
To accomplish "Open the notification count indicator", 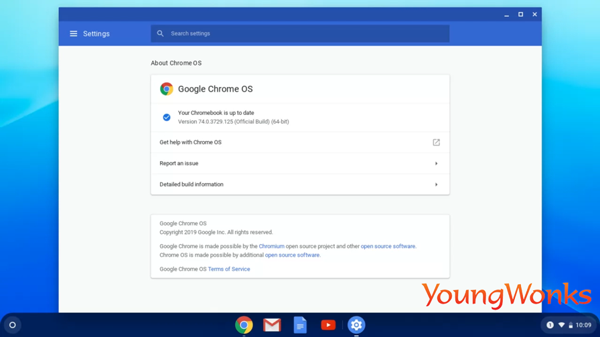I will click(550, 325).
